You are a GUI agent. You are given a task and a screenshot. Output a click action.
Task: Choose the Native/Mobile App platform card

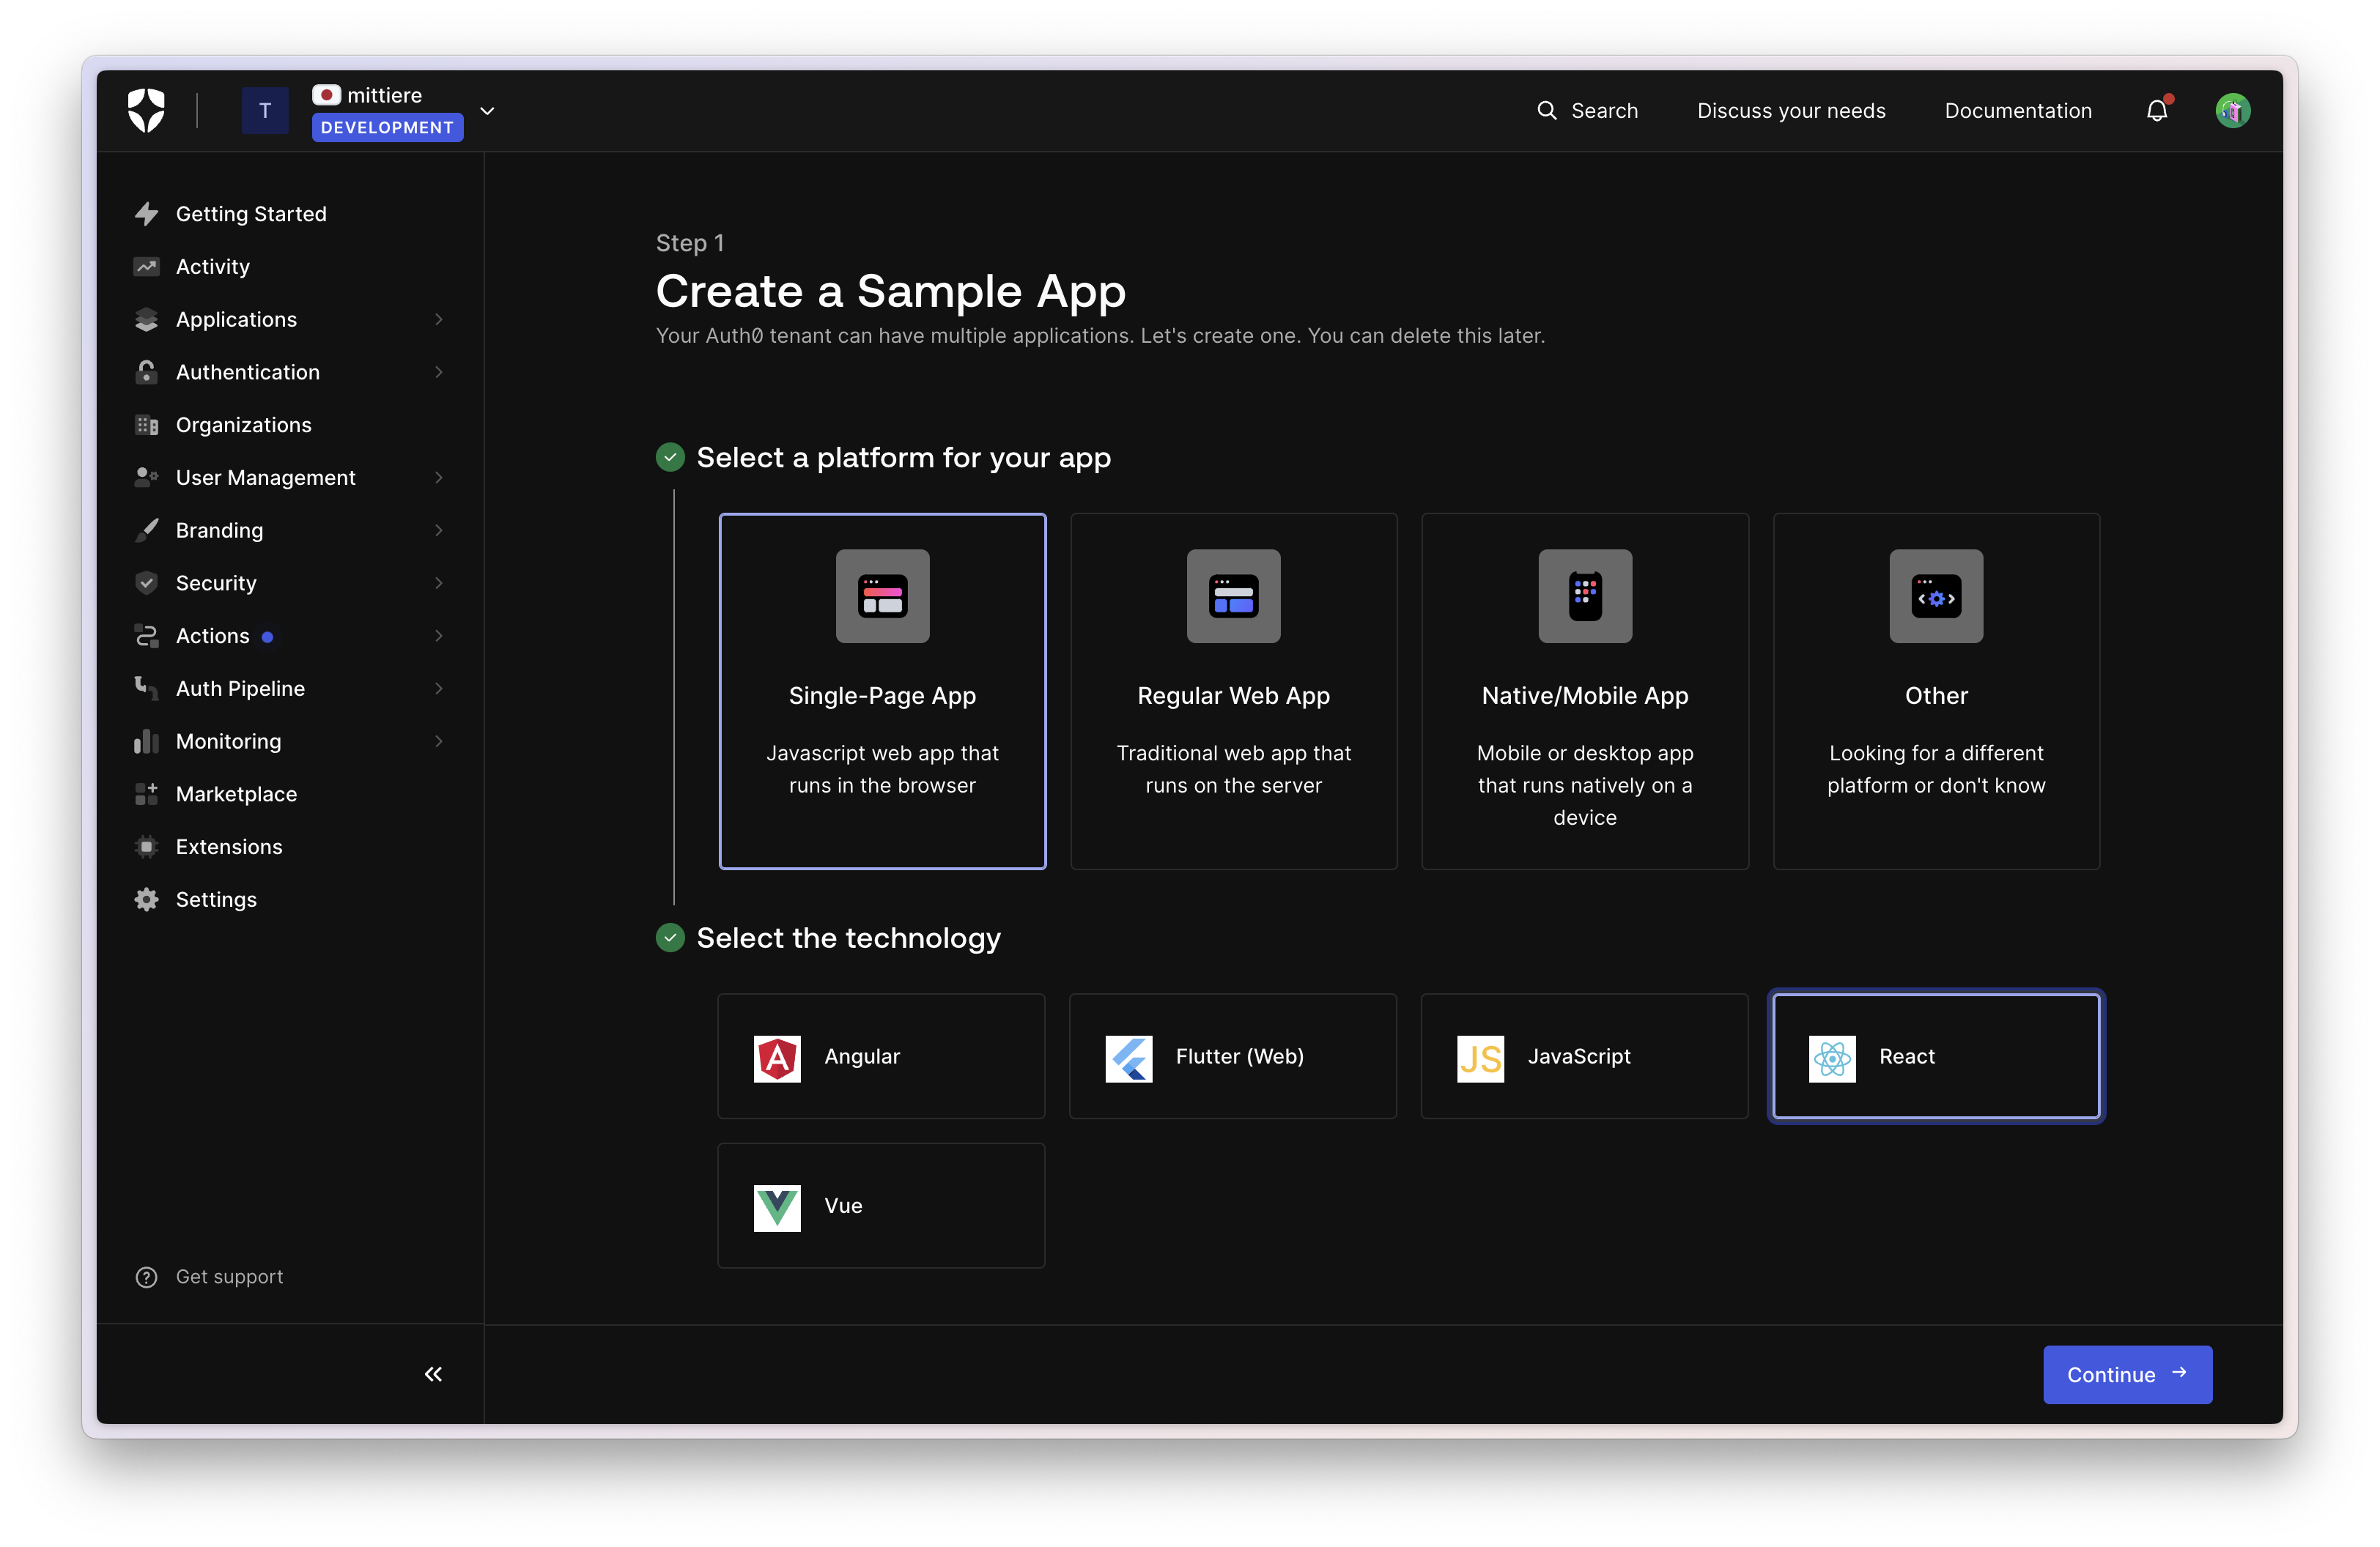point(1584,691)
